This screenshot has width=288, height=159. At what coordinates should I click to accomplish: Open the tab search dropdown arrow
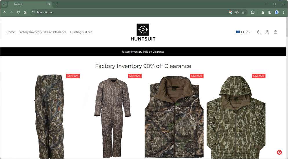[x=4, y=4]
